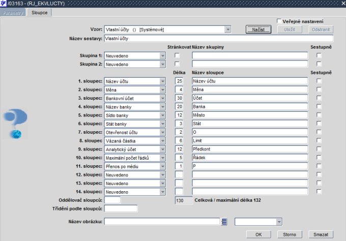Expand the Skupina 2 dropdown

[x=163, y=65]
